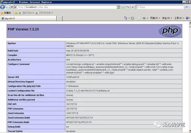Click the browser Forward arrow button

pyautogui.click(x=8, y=7)
